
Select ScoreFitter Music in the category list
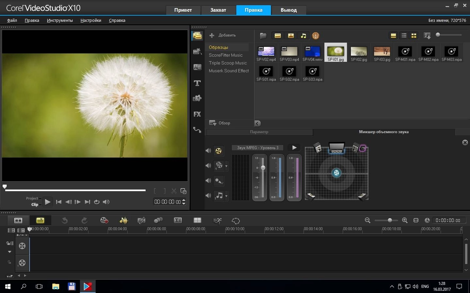pos(226,55)
